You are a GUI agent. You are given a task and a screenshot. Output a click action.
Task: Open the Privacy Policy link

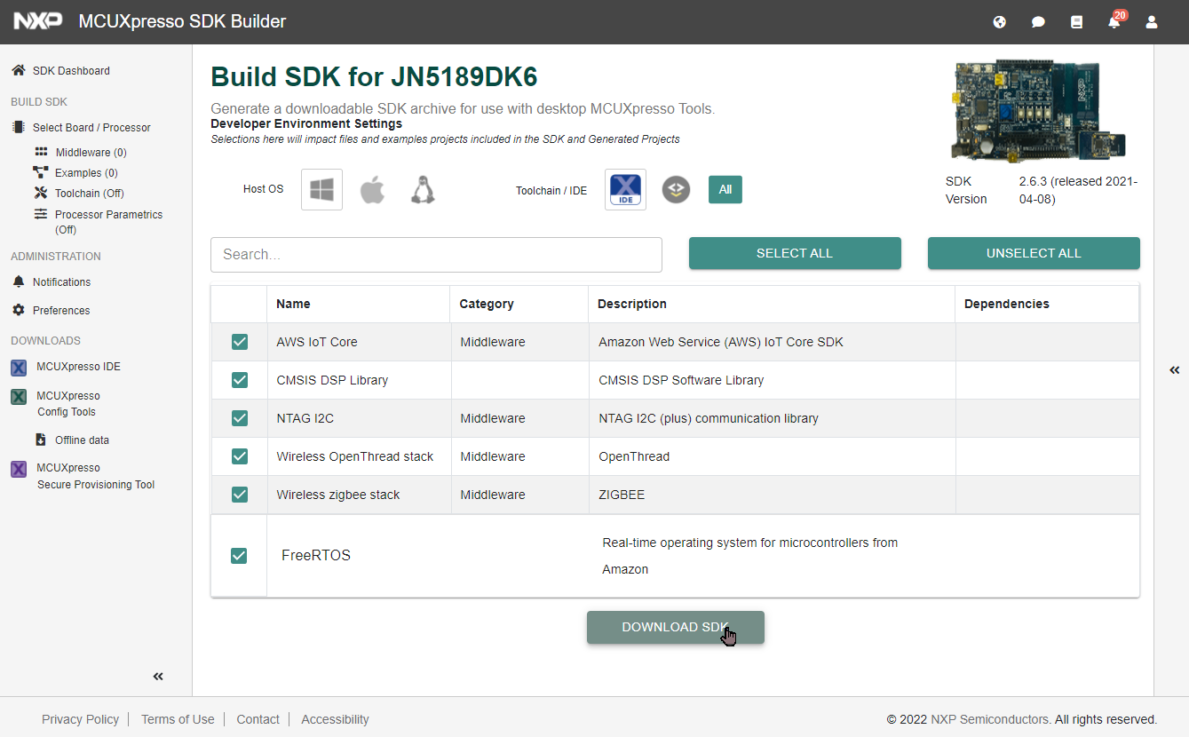pos(80,719)
